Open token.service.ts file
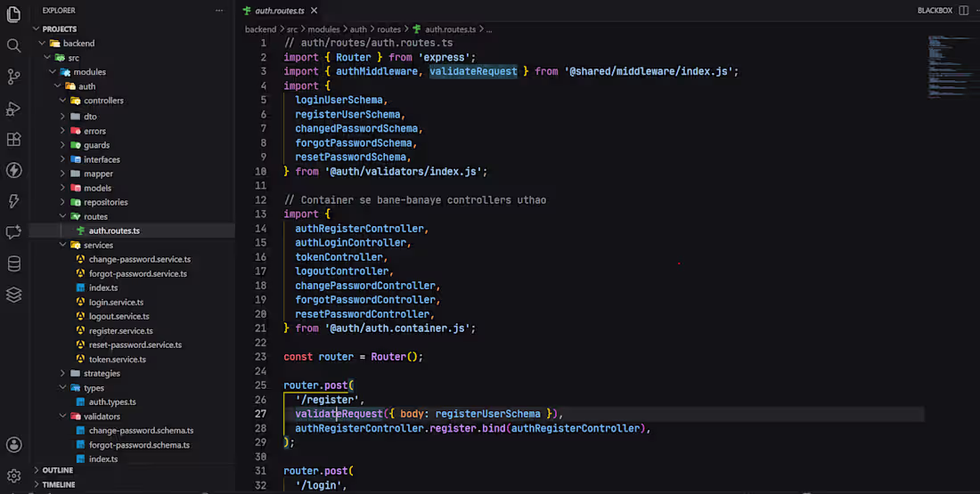Image resolution: width=980 pixels, height=494 pixels. tap(117, 359)
